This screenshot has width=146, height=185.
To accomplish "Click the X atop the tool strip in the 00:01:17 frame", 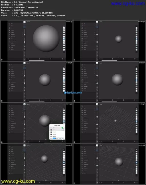I will 137,67.
